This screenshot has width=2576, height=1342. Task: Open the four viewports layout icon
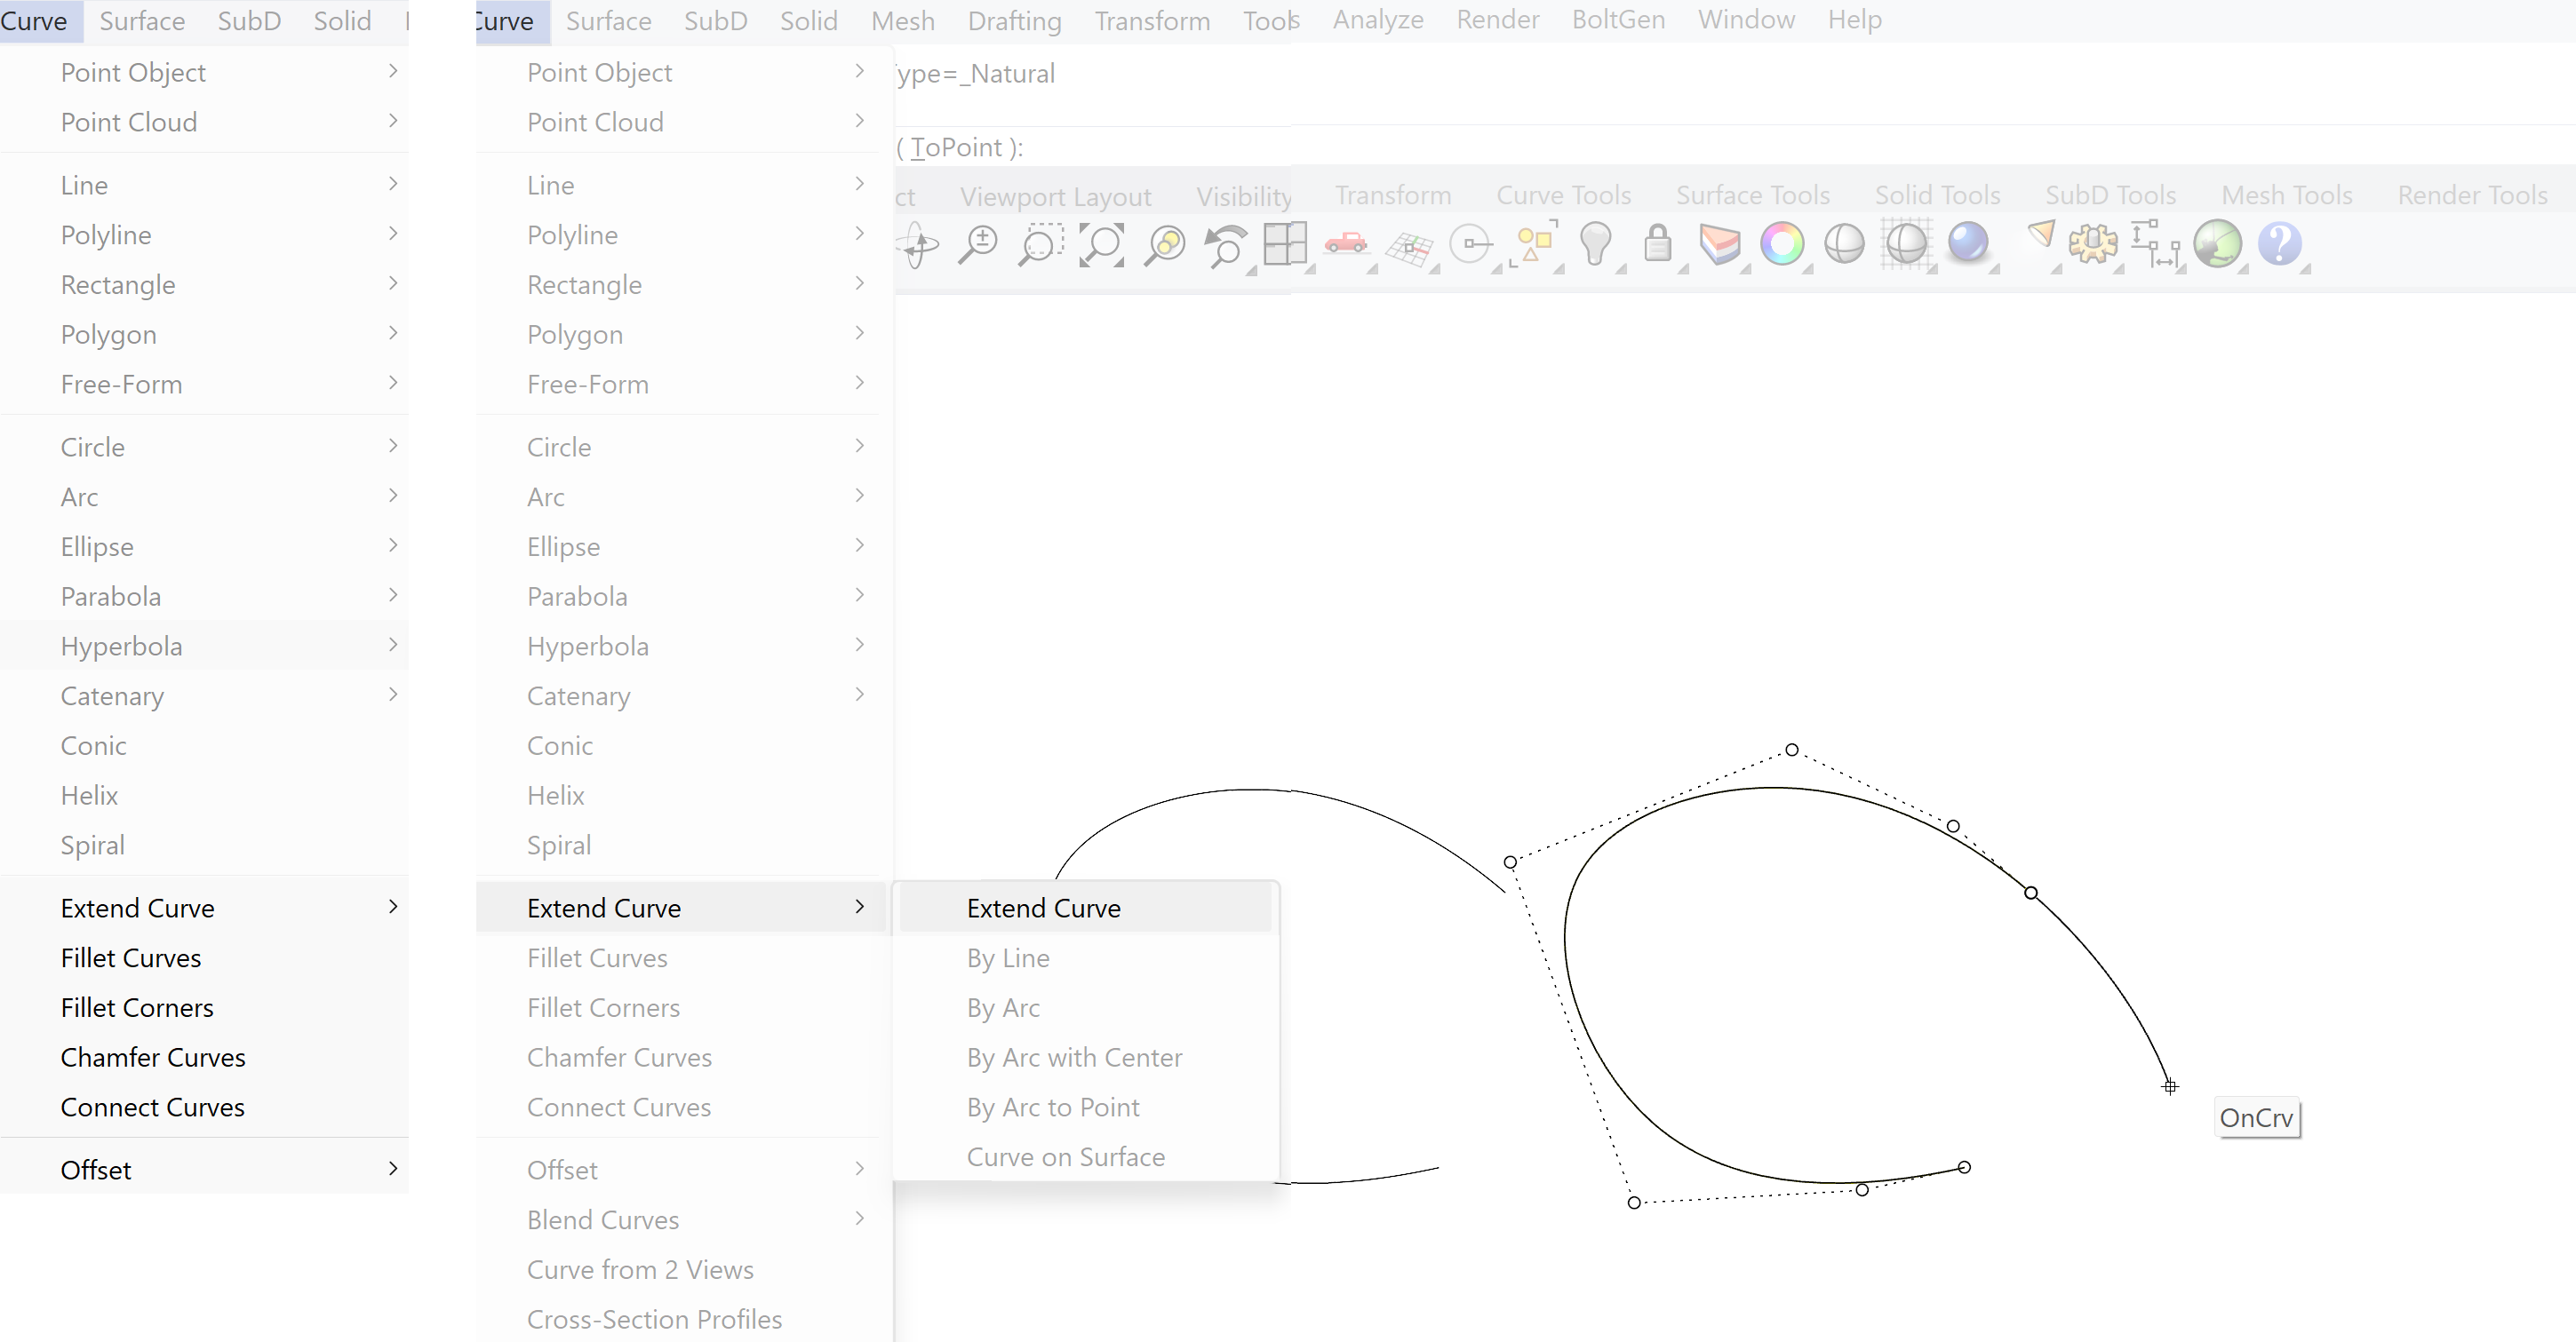coord(1285,245)
